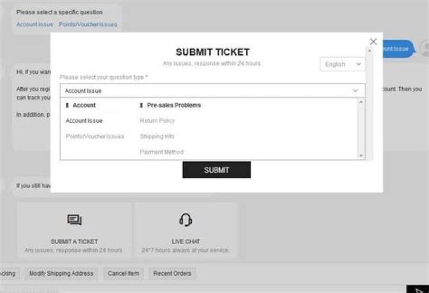This screenshot has height=293, width=429.
Task: Select Account Issue in the dropdown list
Action: (84, 121)
